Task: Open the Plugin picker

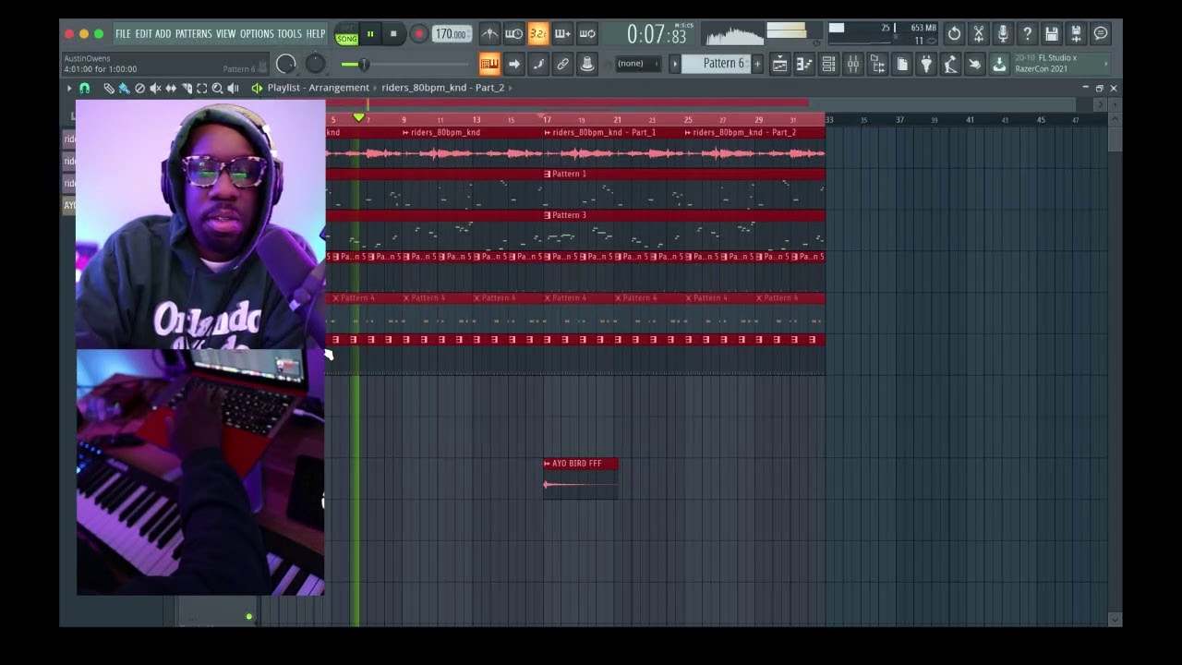Action: [x=926, y=64]
